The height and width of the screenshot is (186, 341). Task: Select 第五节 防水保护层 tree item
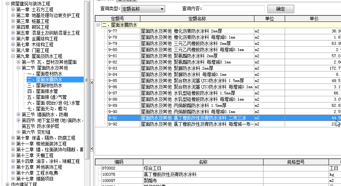[41, 126]
